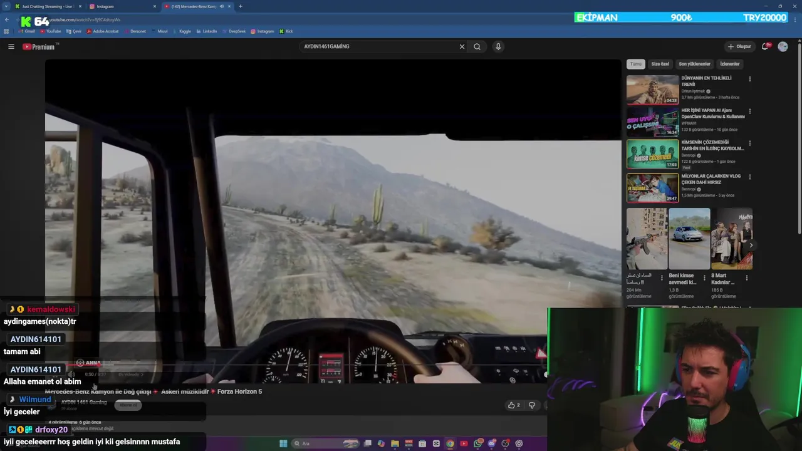Click the Abone ol subscribe button
This screenshot has width=802, height=451.
click(128, 405)
